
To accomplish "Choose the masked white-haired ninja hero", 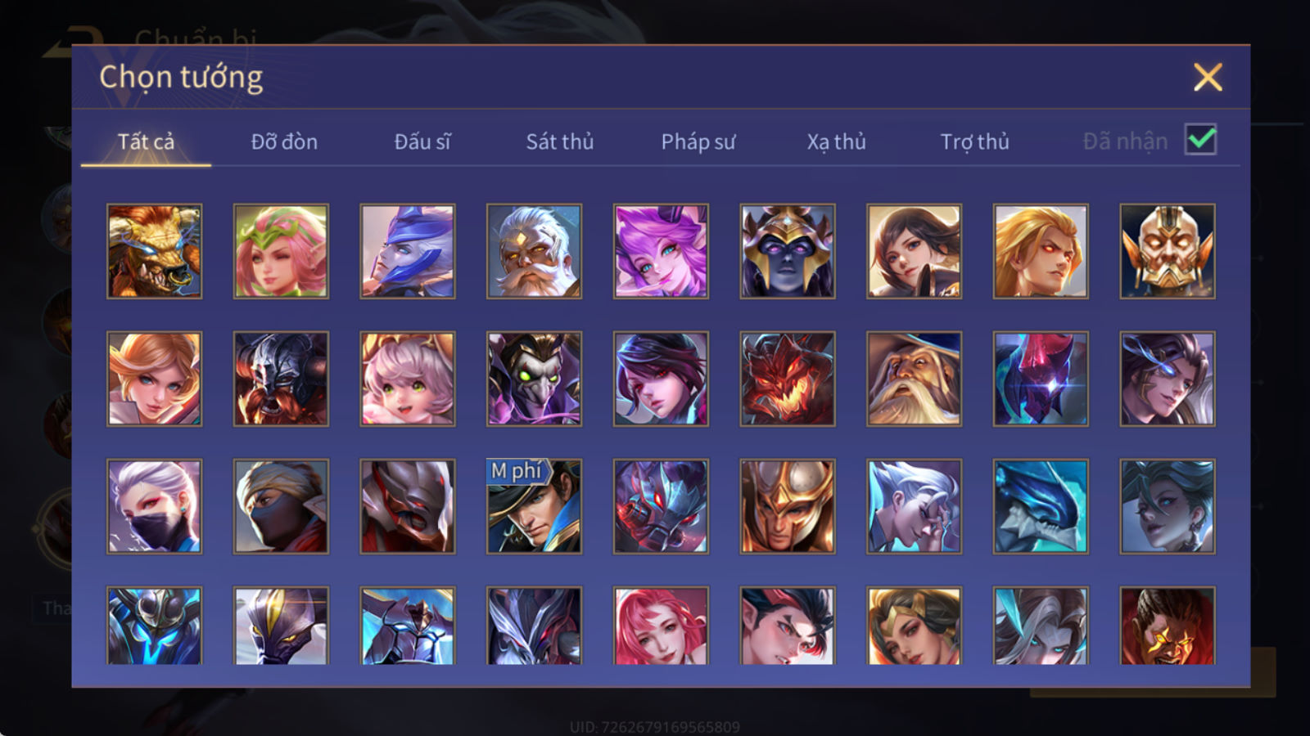I will 154,506.
